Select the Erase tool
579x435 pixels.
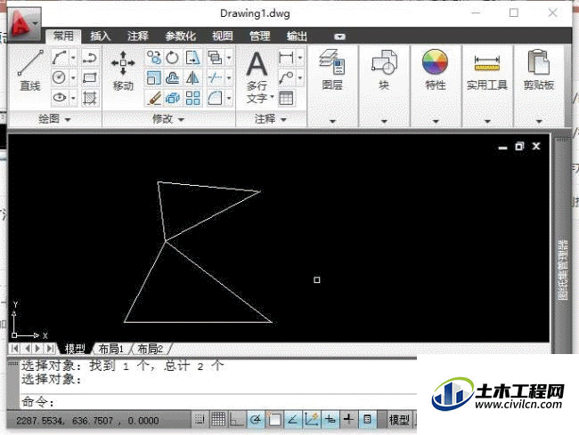[x=153, y=98]
